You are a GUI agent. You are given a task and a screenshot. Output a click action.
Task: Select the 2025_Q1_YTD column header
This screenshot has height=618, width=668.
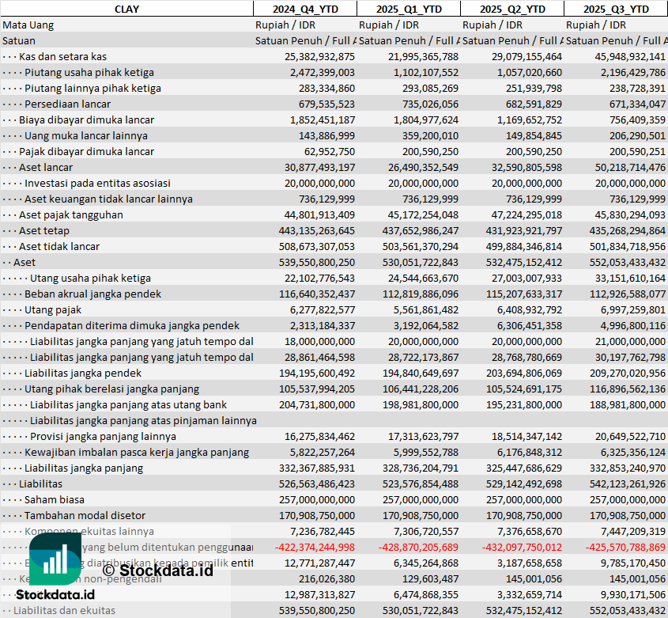tap(408, 9)
